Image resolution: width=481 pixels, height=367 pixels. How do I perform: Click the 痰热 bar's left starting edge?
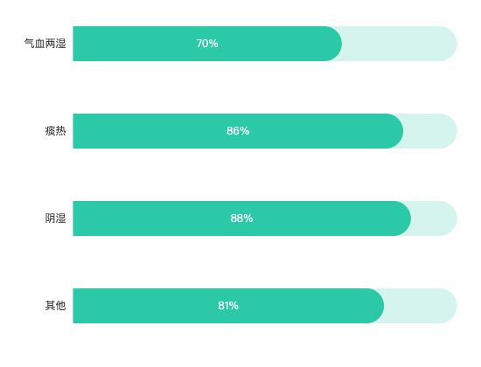(74, 131)
